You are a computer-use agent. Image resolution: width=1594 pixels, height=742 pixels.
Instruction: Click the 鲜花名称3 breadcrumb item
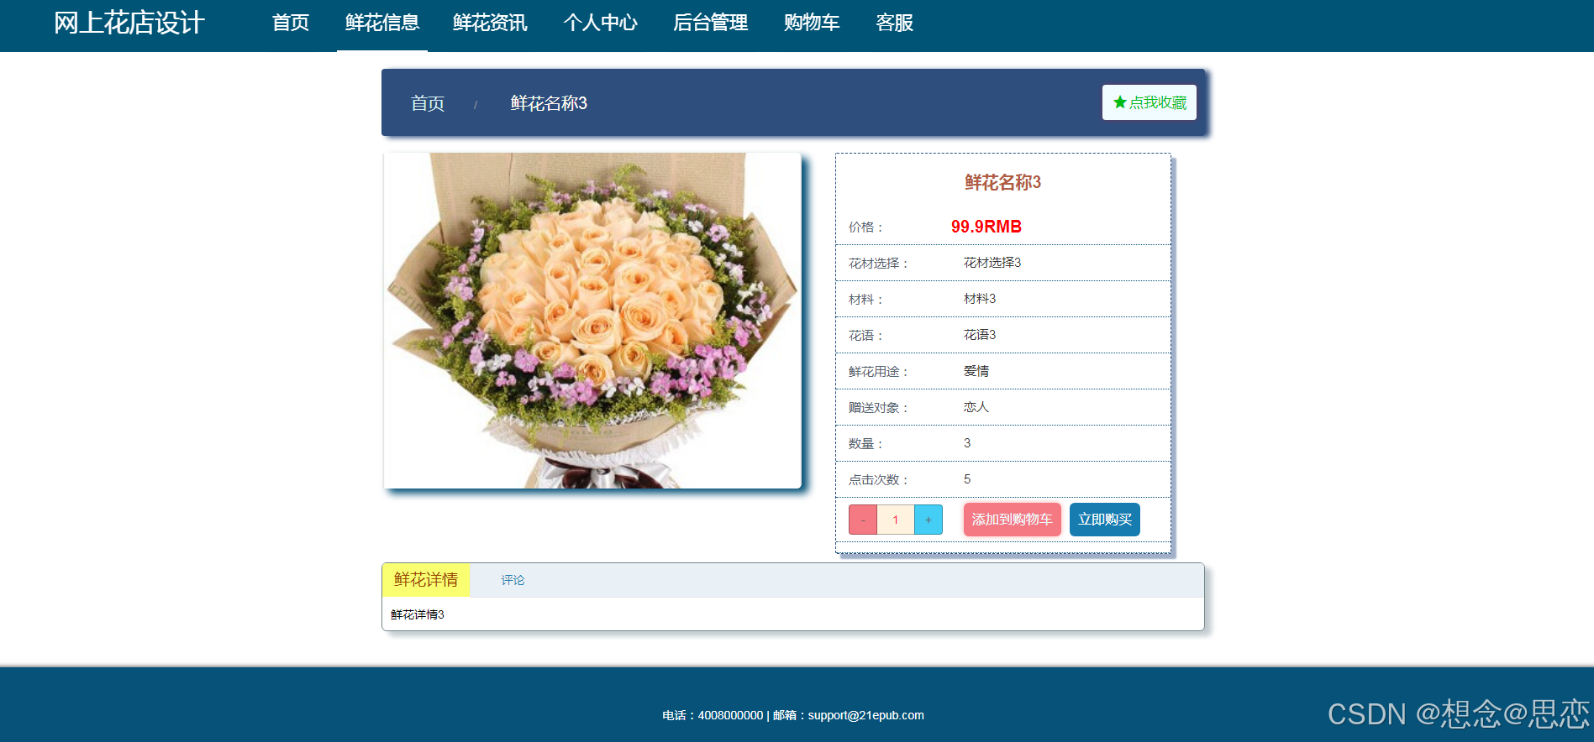(549, 103)
